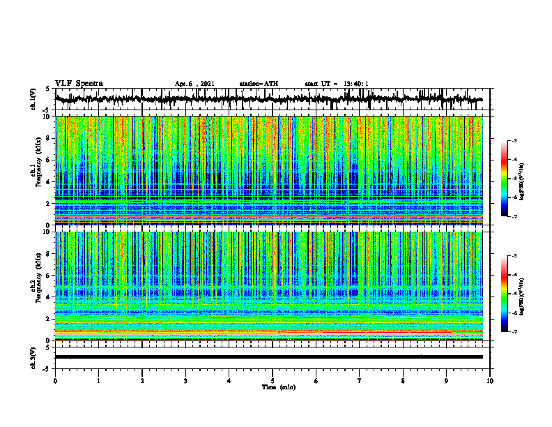Click the "Time (min)" x-axis label
552x427 pixels.
coord(279,387)
